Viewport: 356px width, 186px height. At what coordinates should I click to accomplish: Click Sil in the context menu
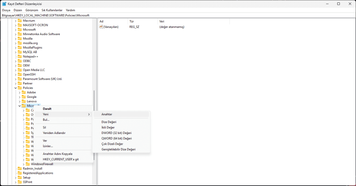pos(63,128)
